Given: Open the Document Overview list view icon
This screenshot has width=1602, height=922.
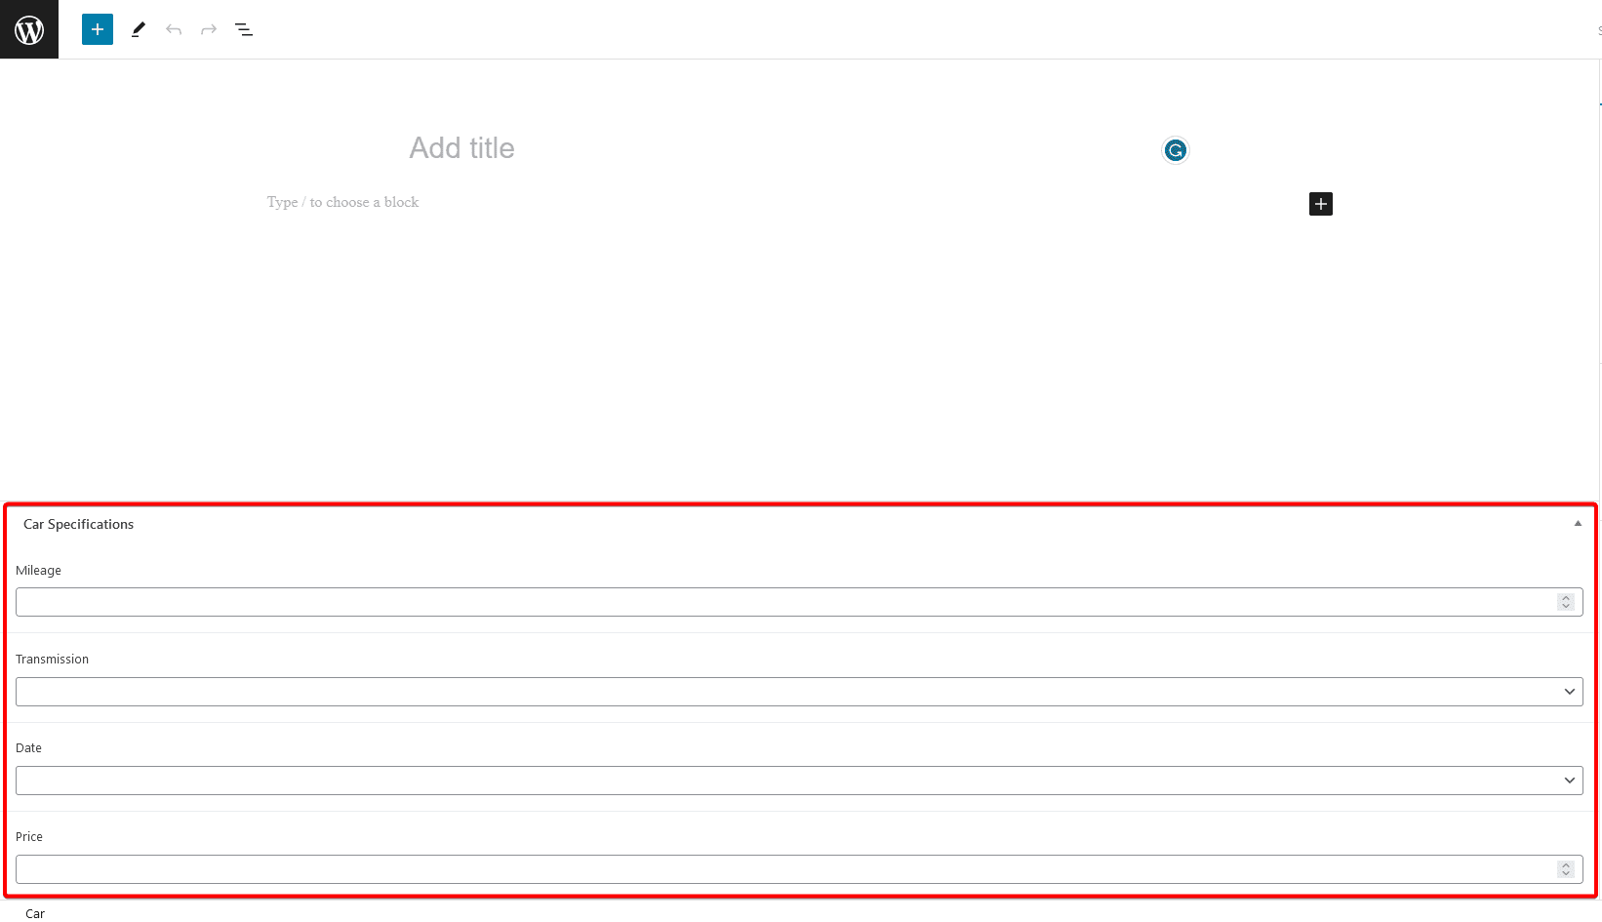Looking at the screenshot, I should 243,29.
